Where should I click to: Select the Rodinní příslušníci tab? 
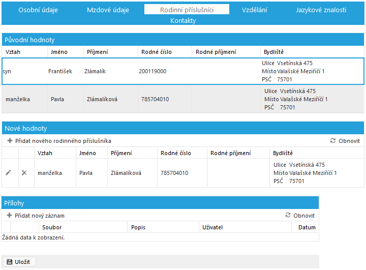[x=187, y=10]
